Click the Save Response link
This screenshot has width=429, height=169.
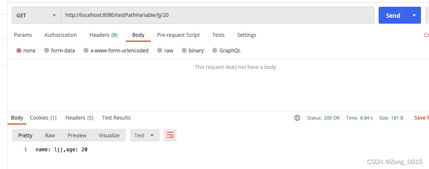421,118
